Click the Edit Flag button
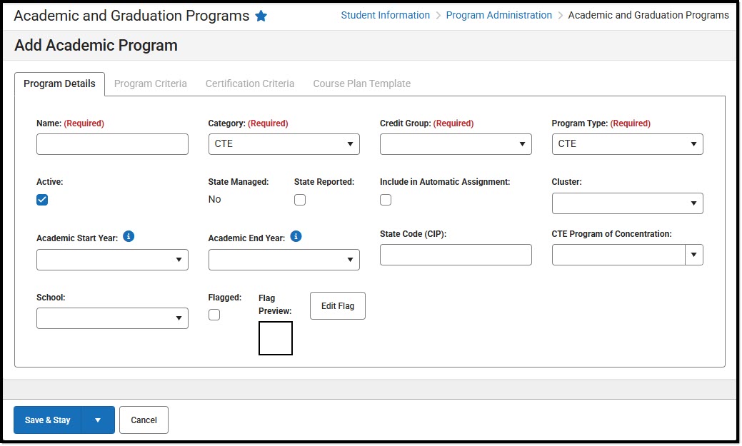The height and width of the screenshot is (446, 742). pyautogui.click(x=337, y=306)
